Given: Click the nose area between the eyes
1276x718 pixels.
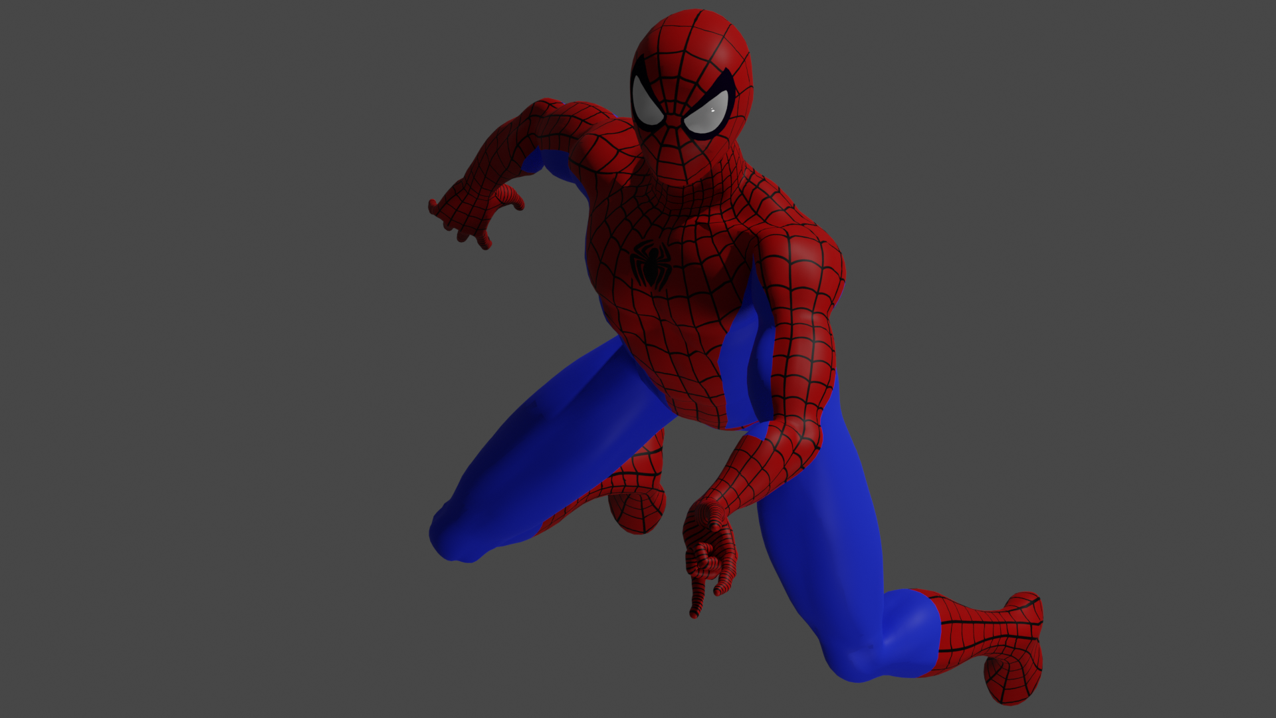Looking at the screenshot, I should (x=674, y=121).
